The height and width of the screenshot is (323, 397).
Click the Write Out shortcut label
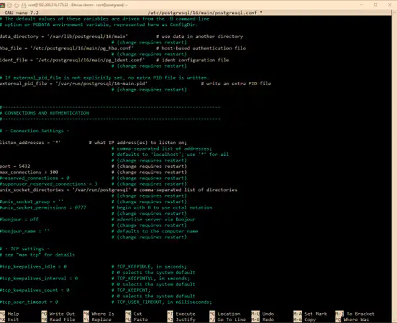[62, 313]
